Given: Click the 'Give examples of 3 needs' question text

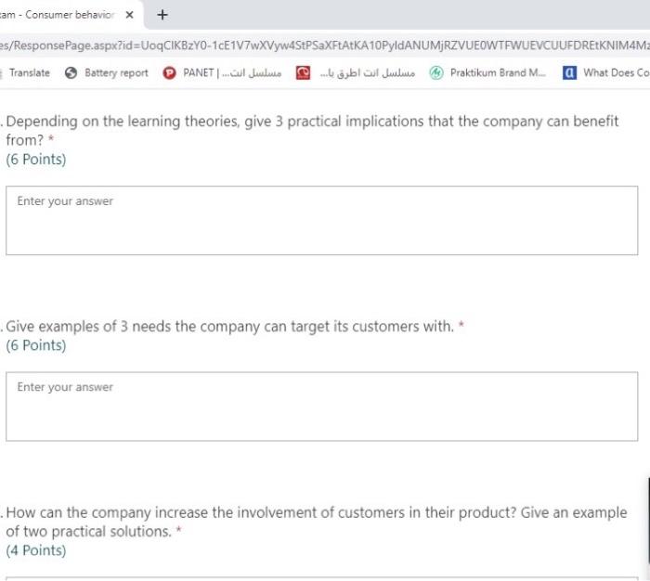Looking at the screenshot, I should click(230, 327).
